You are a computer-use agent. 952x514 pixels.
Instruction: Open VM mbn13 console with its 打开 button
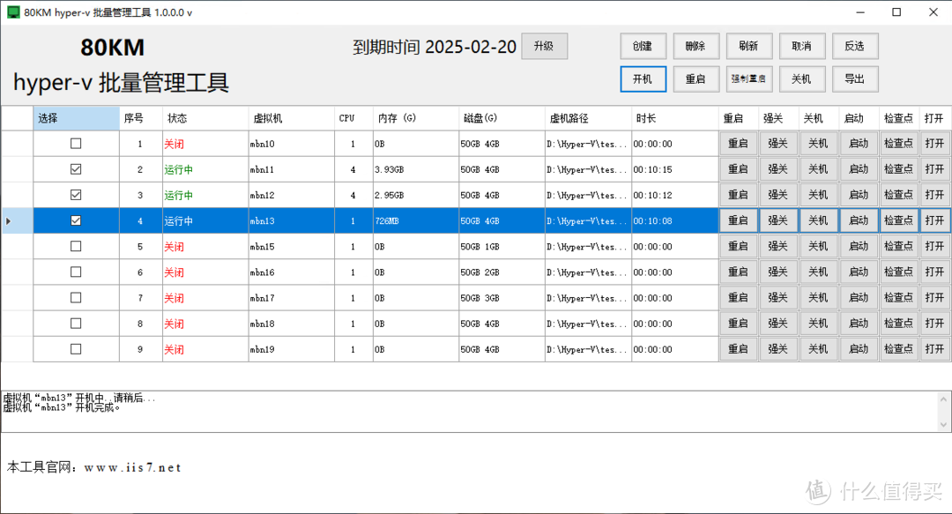[934, 220]
